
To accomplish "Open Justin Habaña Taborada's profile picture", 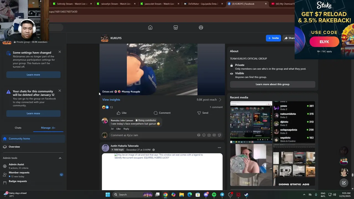I will [105, 148].
